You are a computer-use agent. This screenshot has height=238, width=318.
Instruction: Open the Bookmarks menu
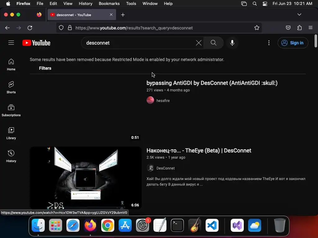(x=109, y=4)
